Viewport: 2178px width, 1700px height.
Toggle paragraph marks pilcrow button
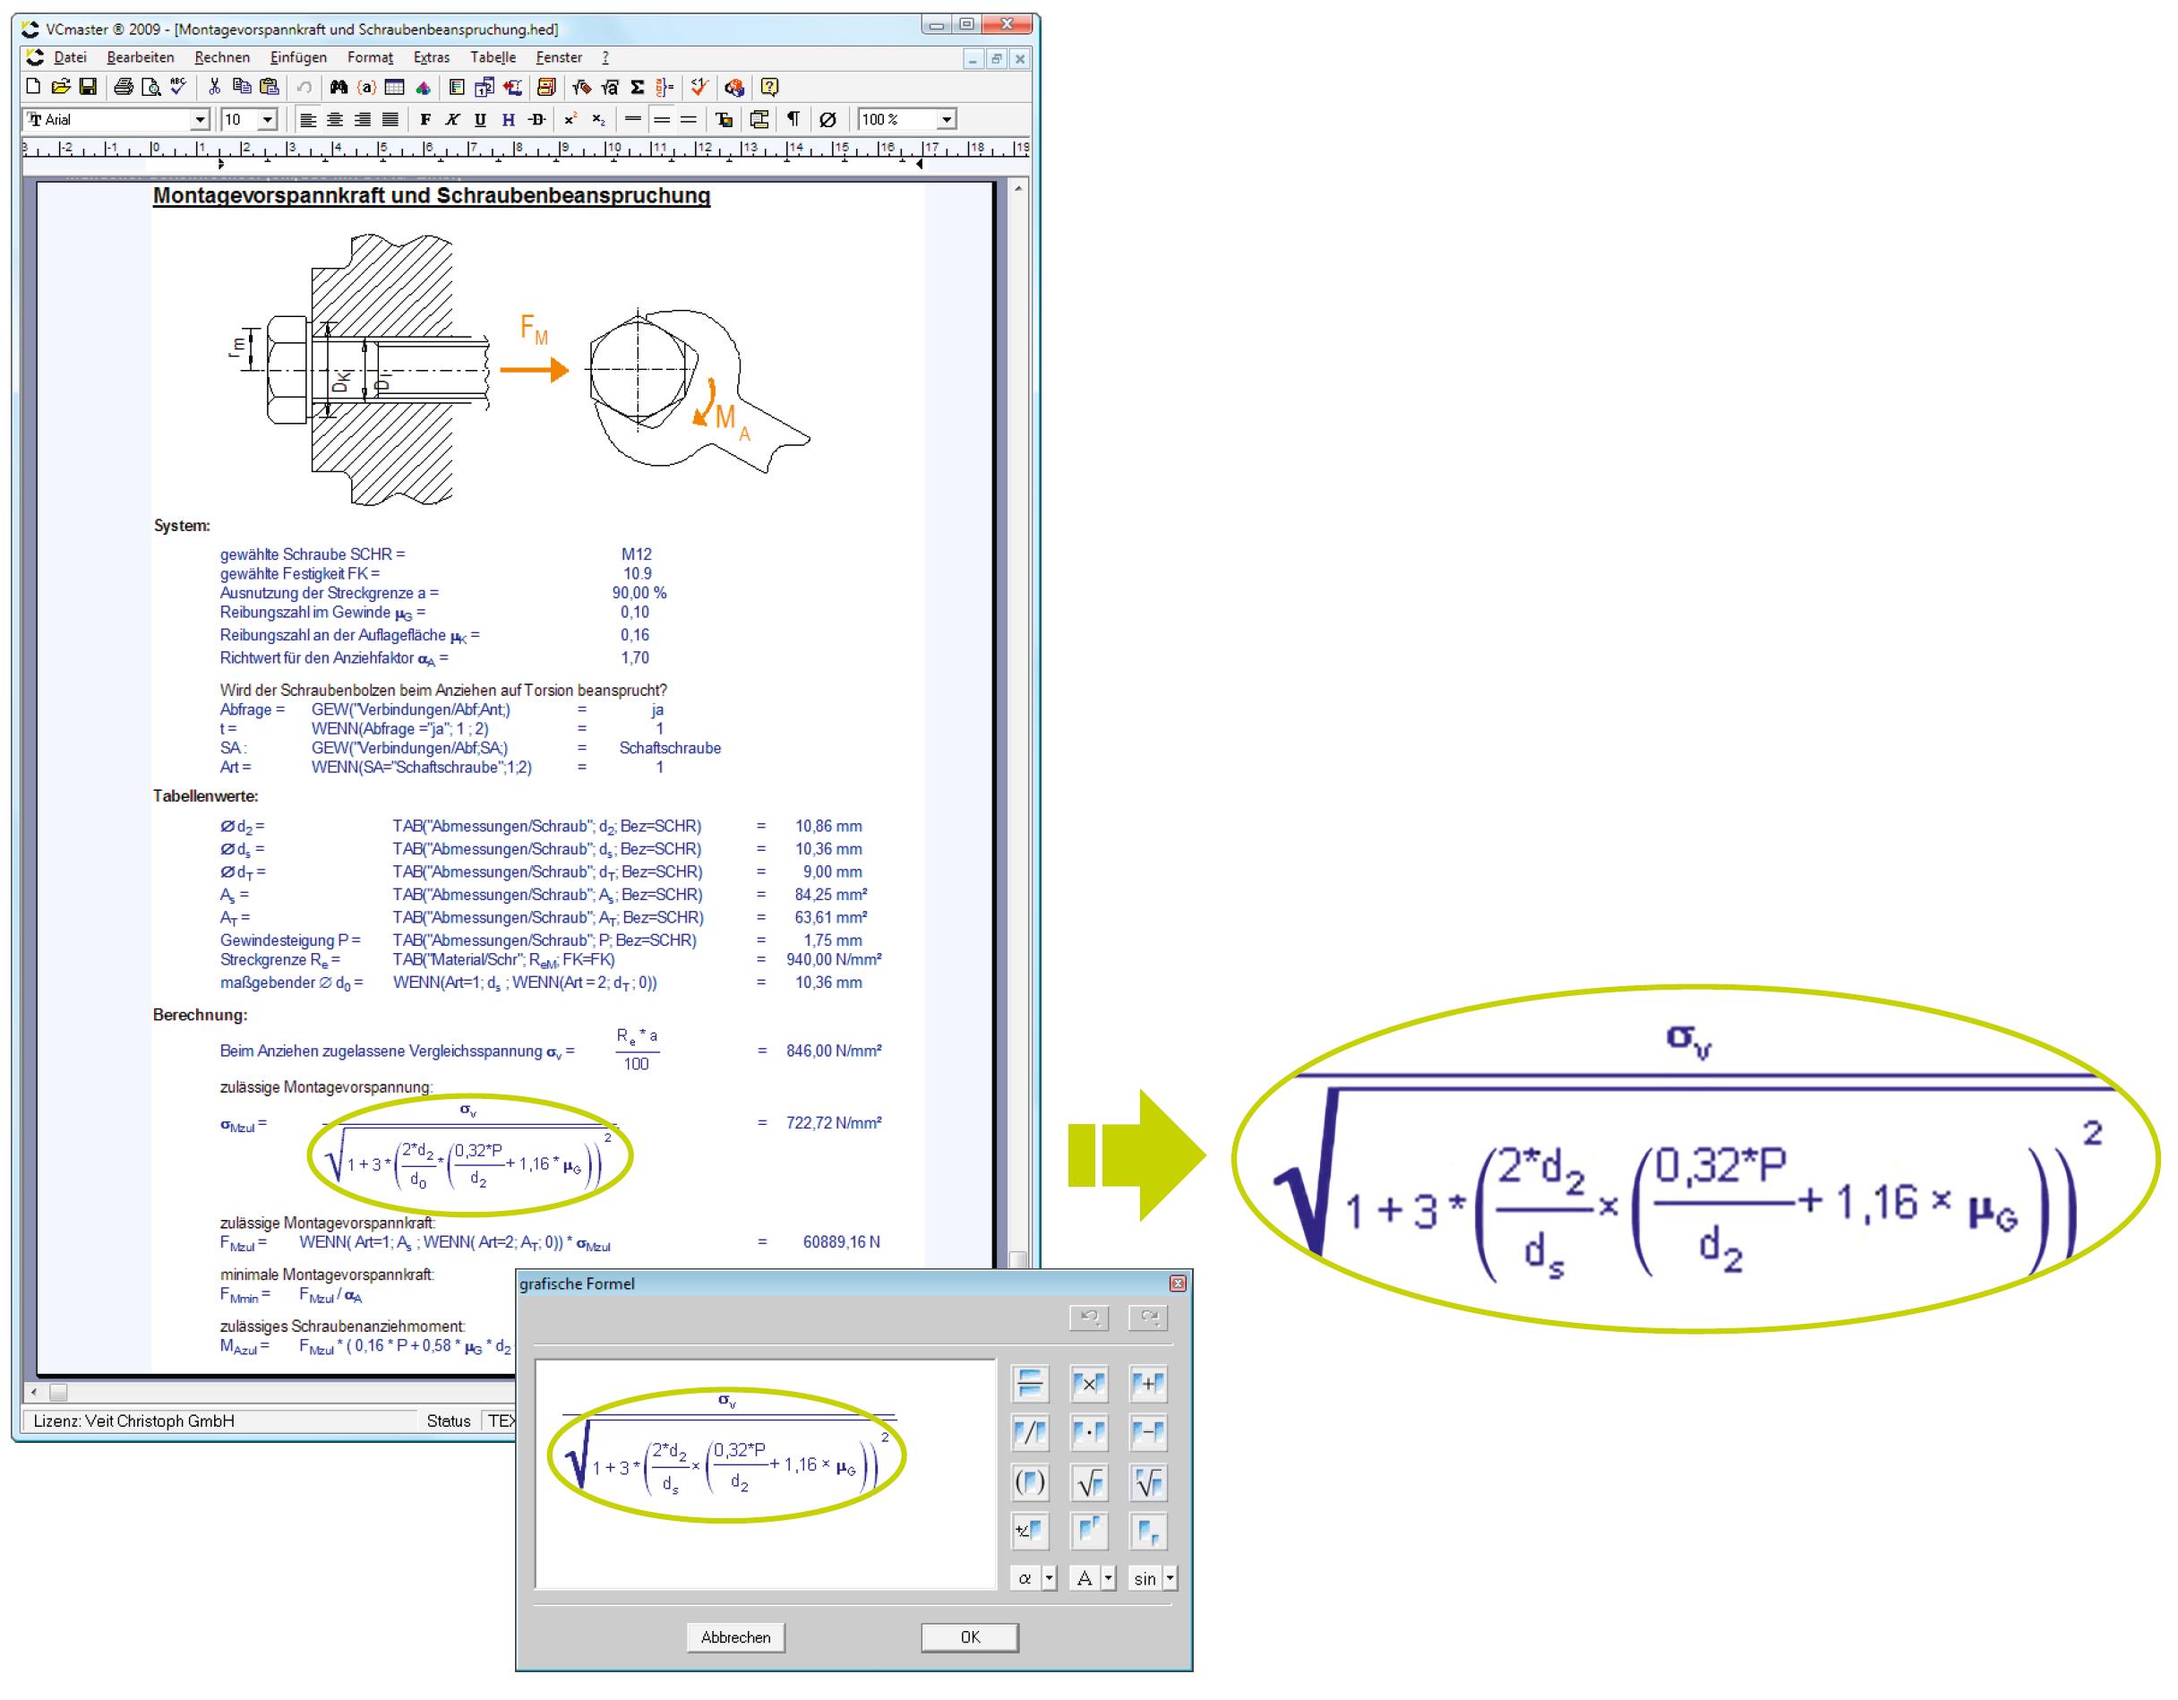793,120
